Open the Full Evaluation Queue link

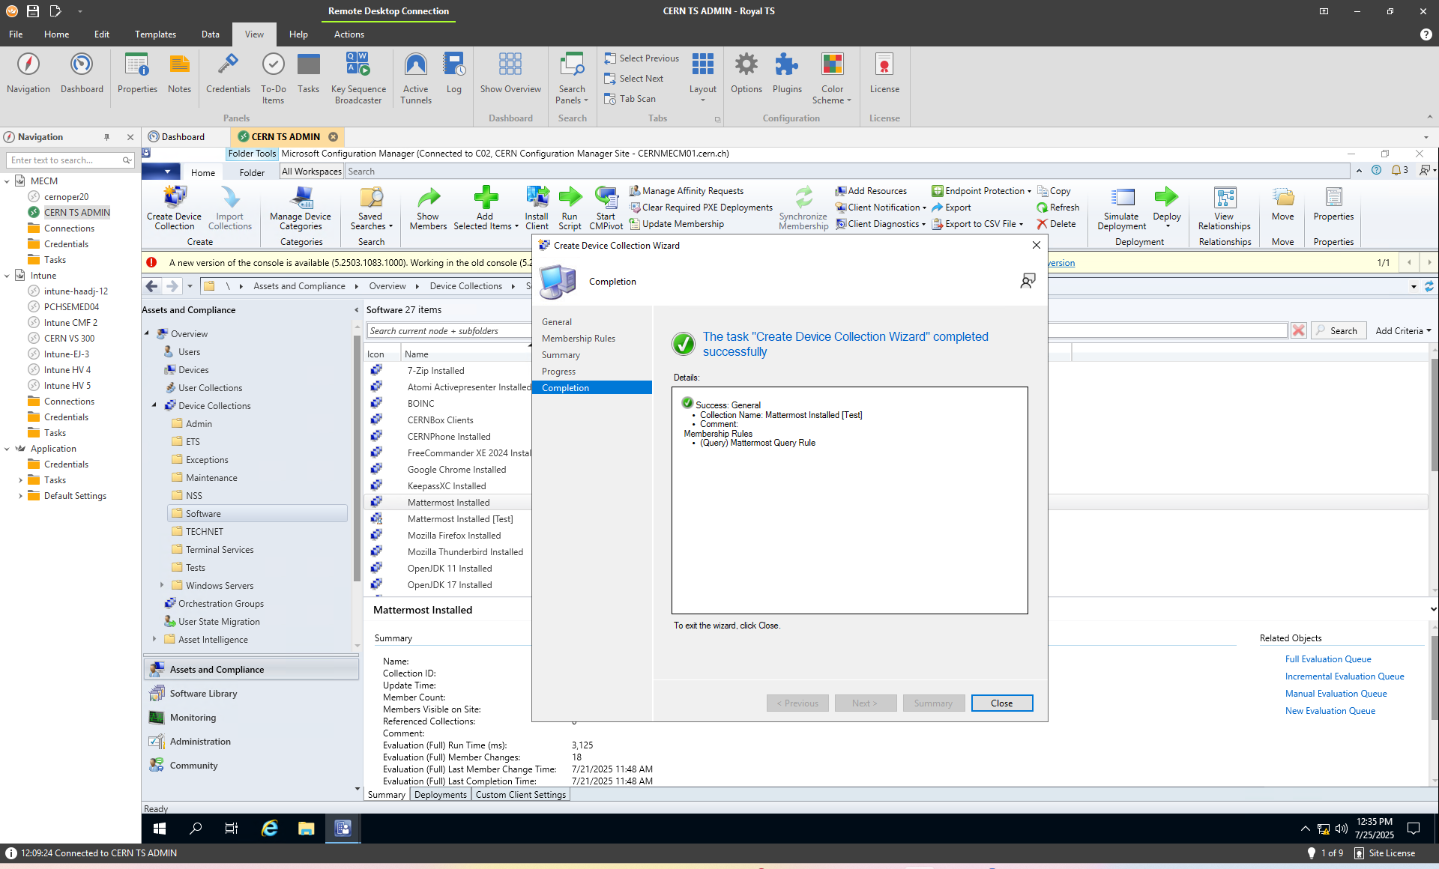(x=1327, y=659)
